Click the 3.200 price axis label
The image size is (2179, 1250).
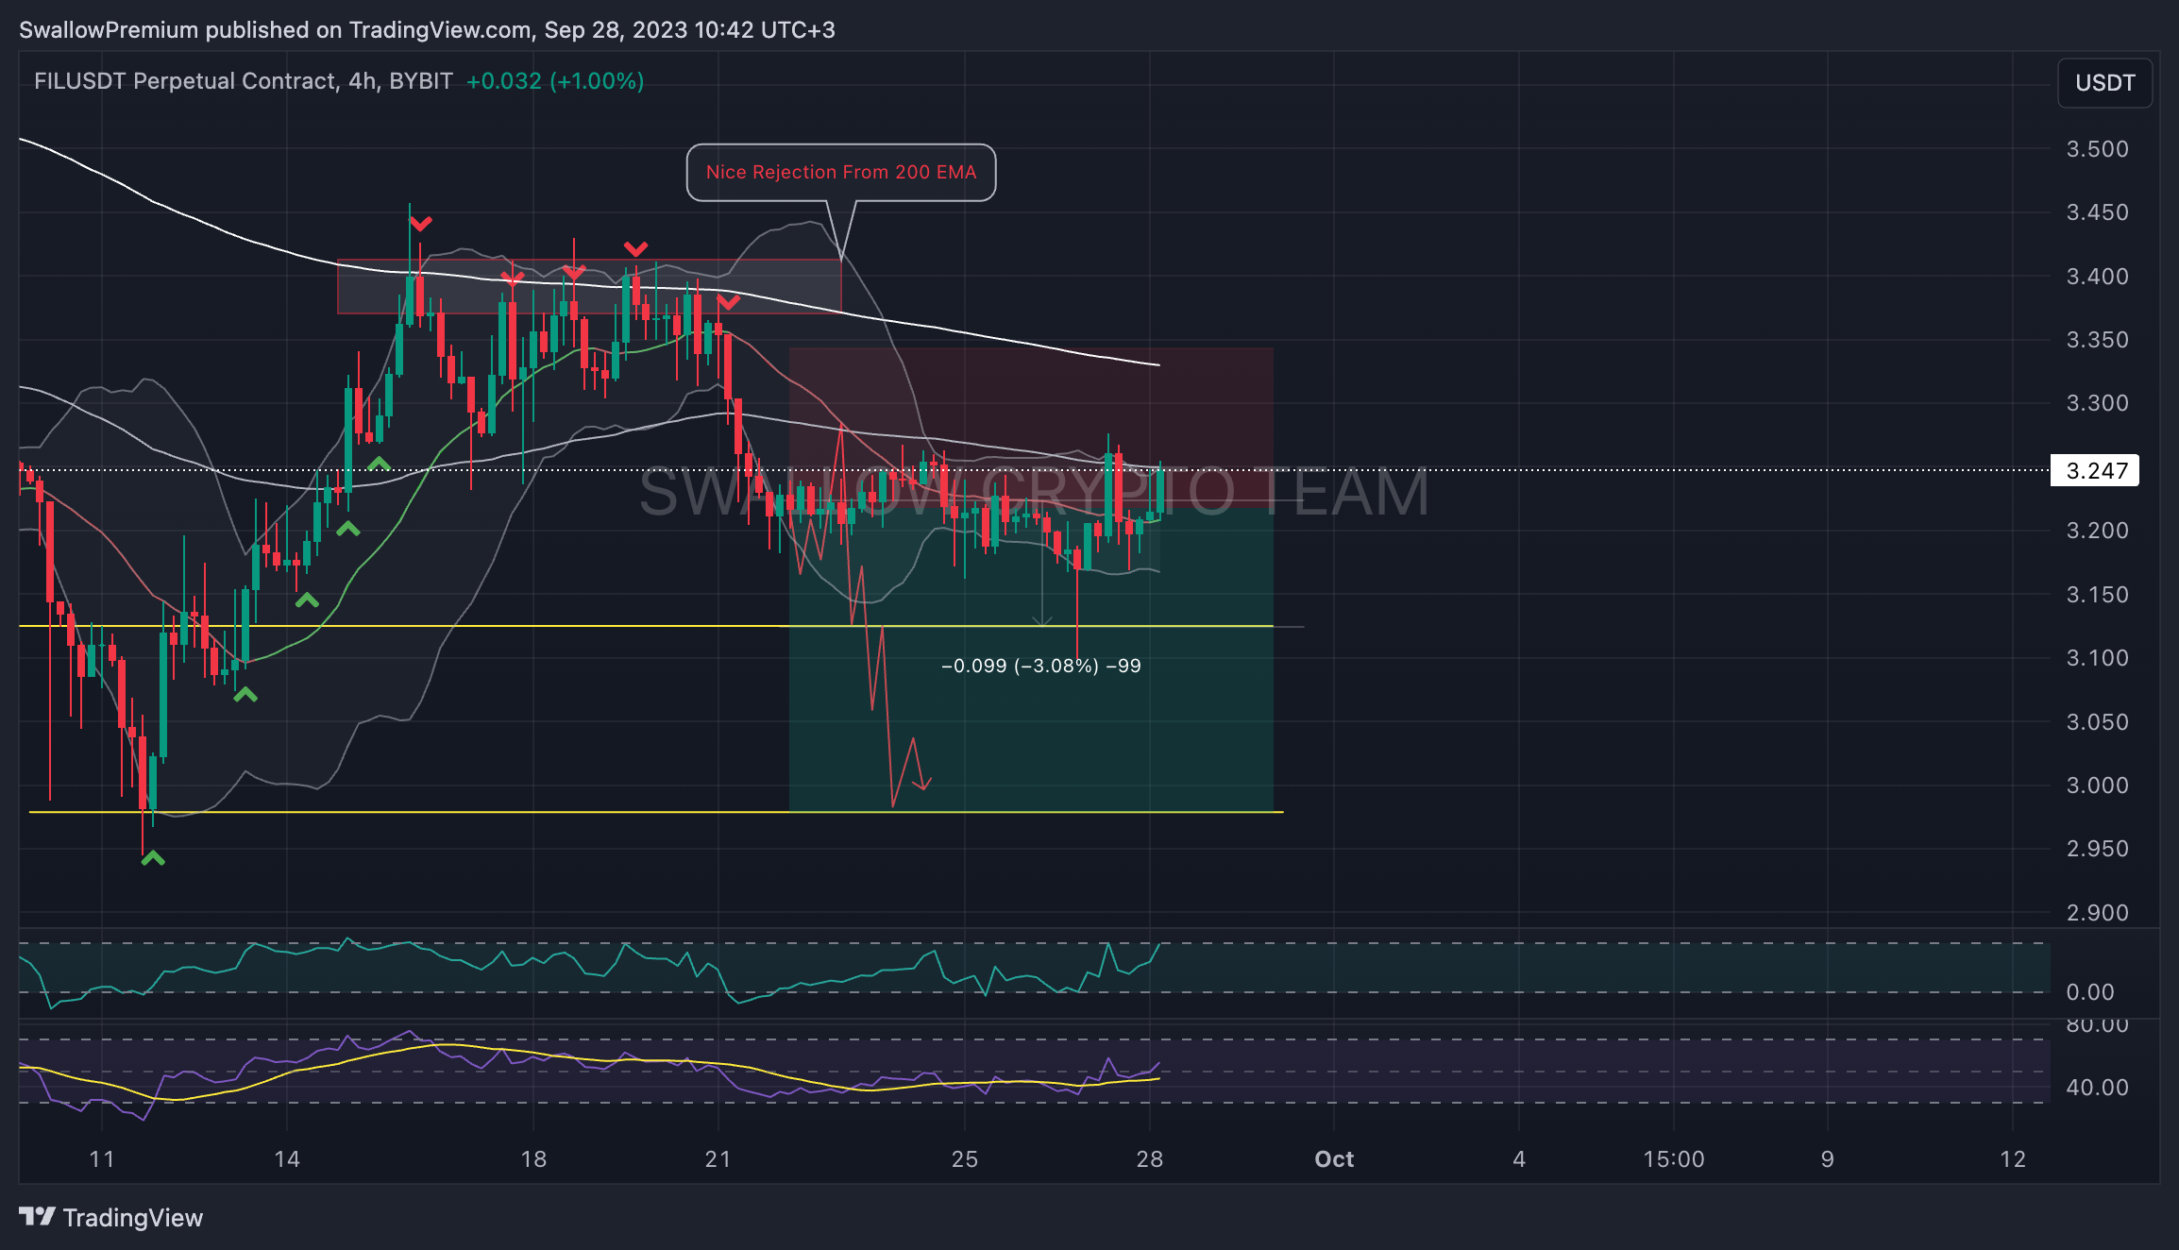tap(2097, 531)
